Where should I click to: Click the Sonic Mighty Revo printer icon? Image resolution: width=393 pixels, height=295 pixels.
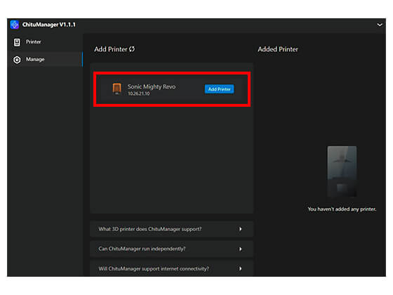point(116,89)
